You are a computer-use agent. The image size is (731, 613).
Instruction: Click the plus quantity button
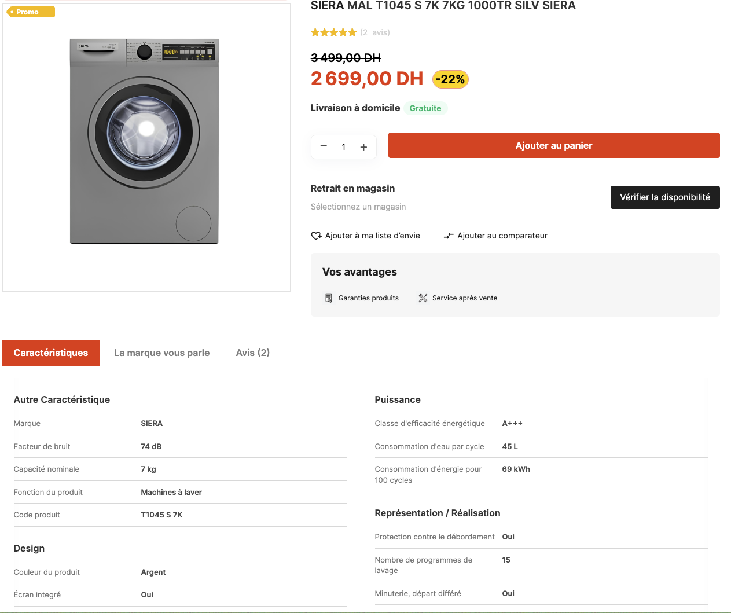[x=363, y=147]
